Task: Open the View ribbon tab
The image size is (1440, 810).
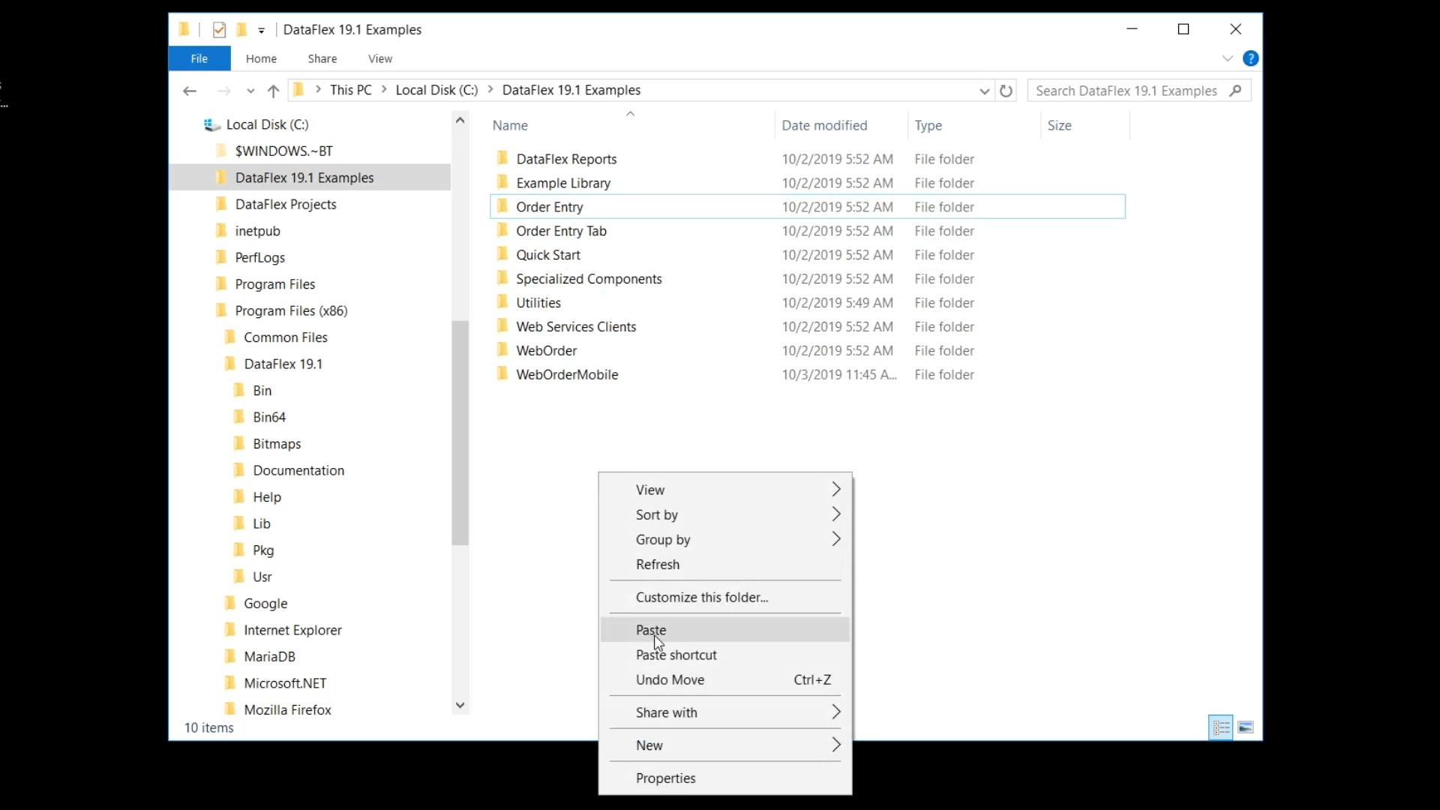Action: point(379,58)
